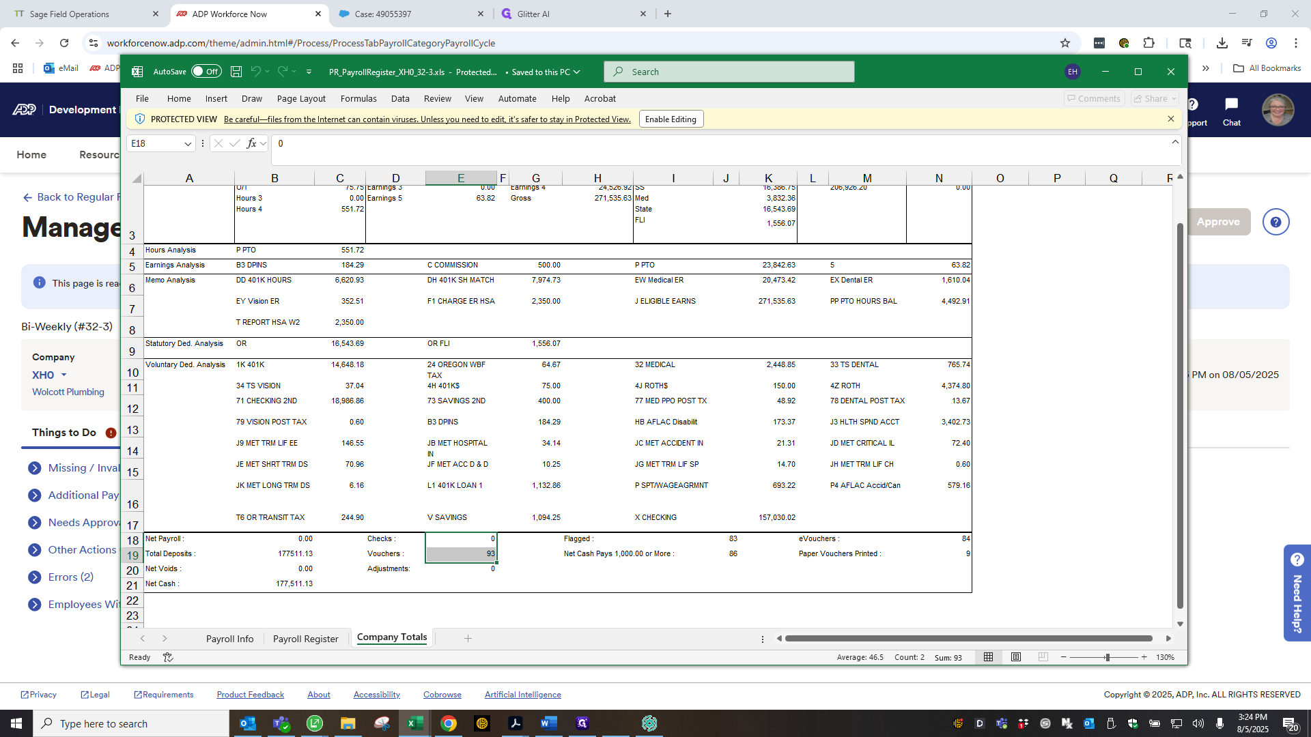The height and width of the screenshot is (737, 1311).
Task: Adjust the zoom slider in status bar
Action: pyautogui.click(x=1108, y=657)
